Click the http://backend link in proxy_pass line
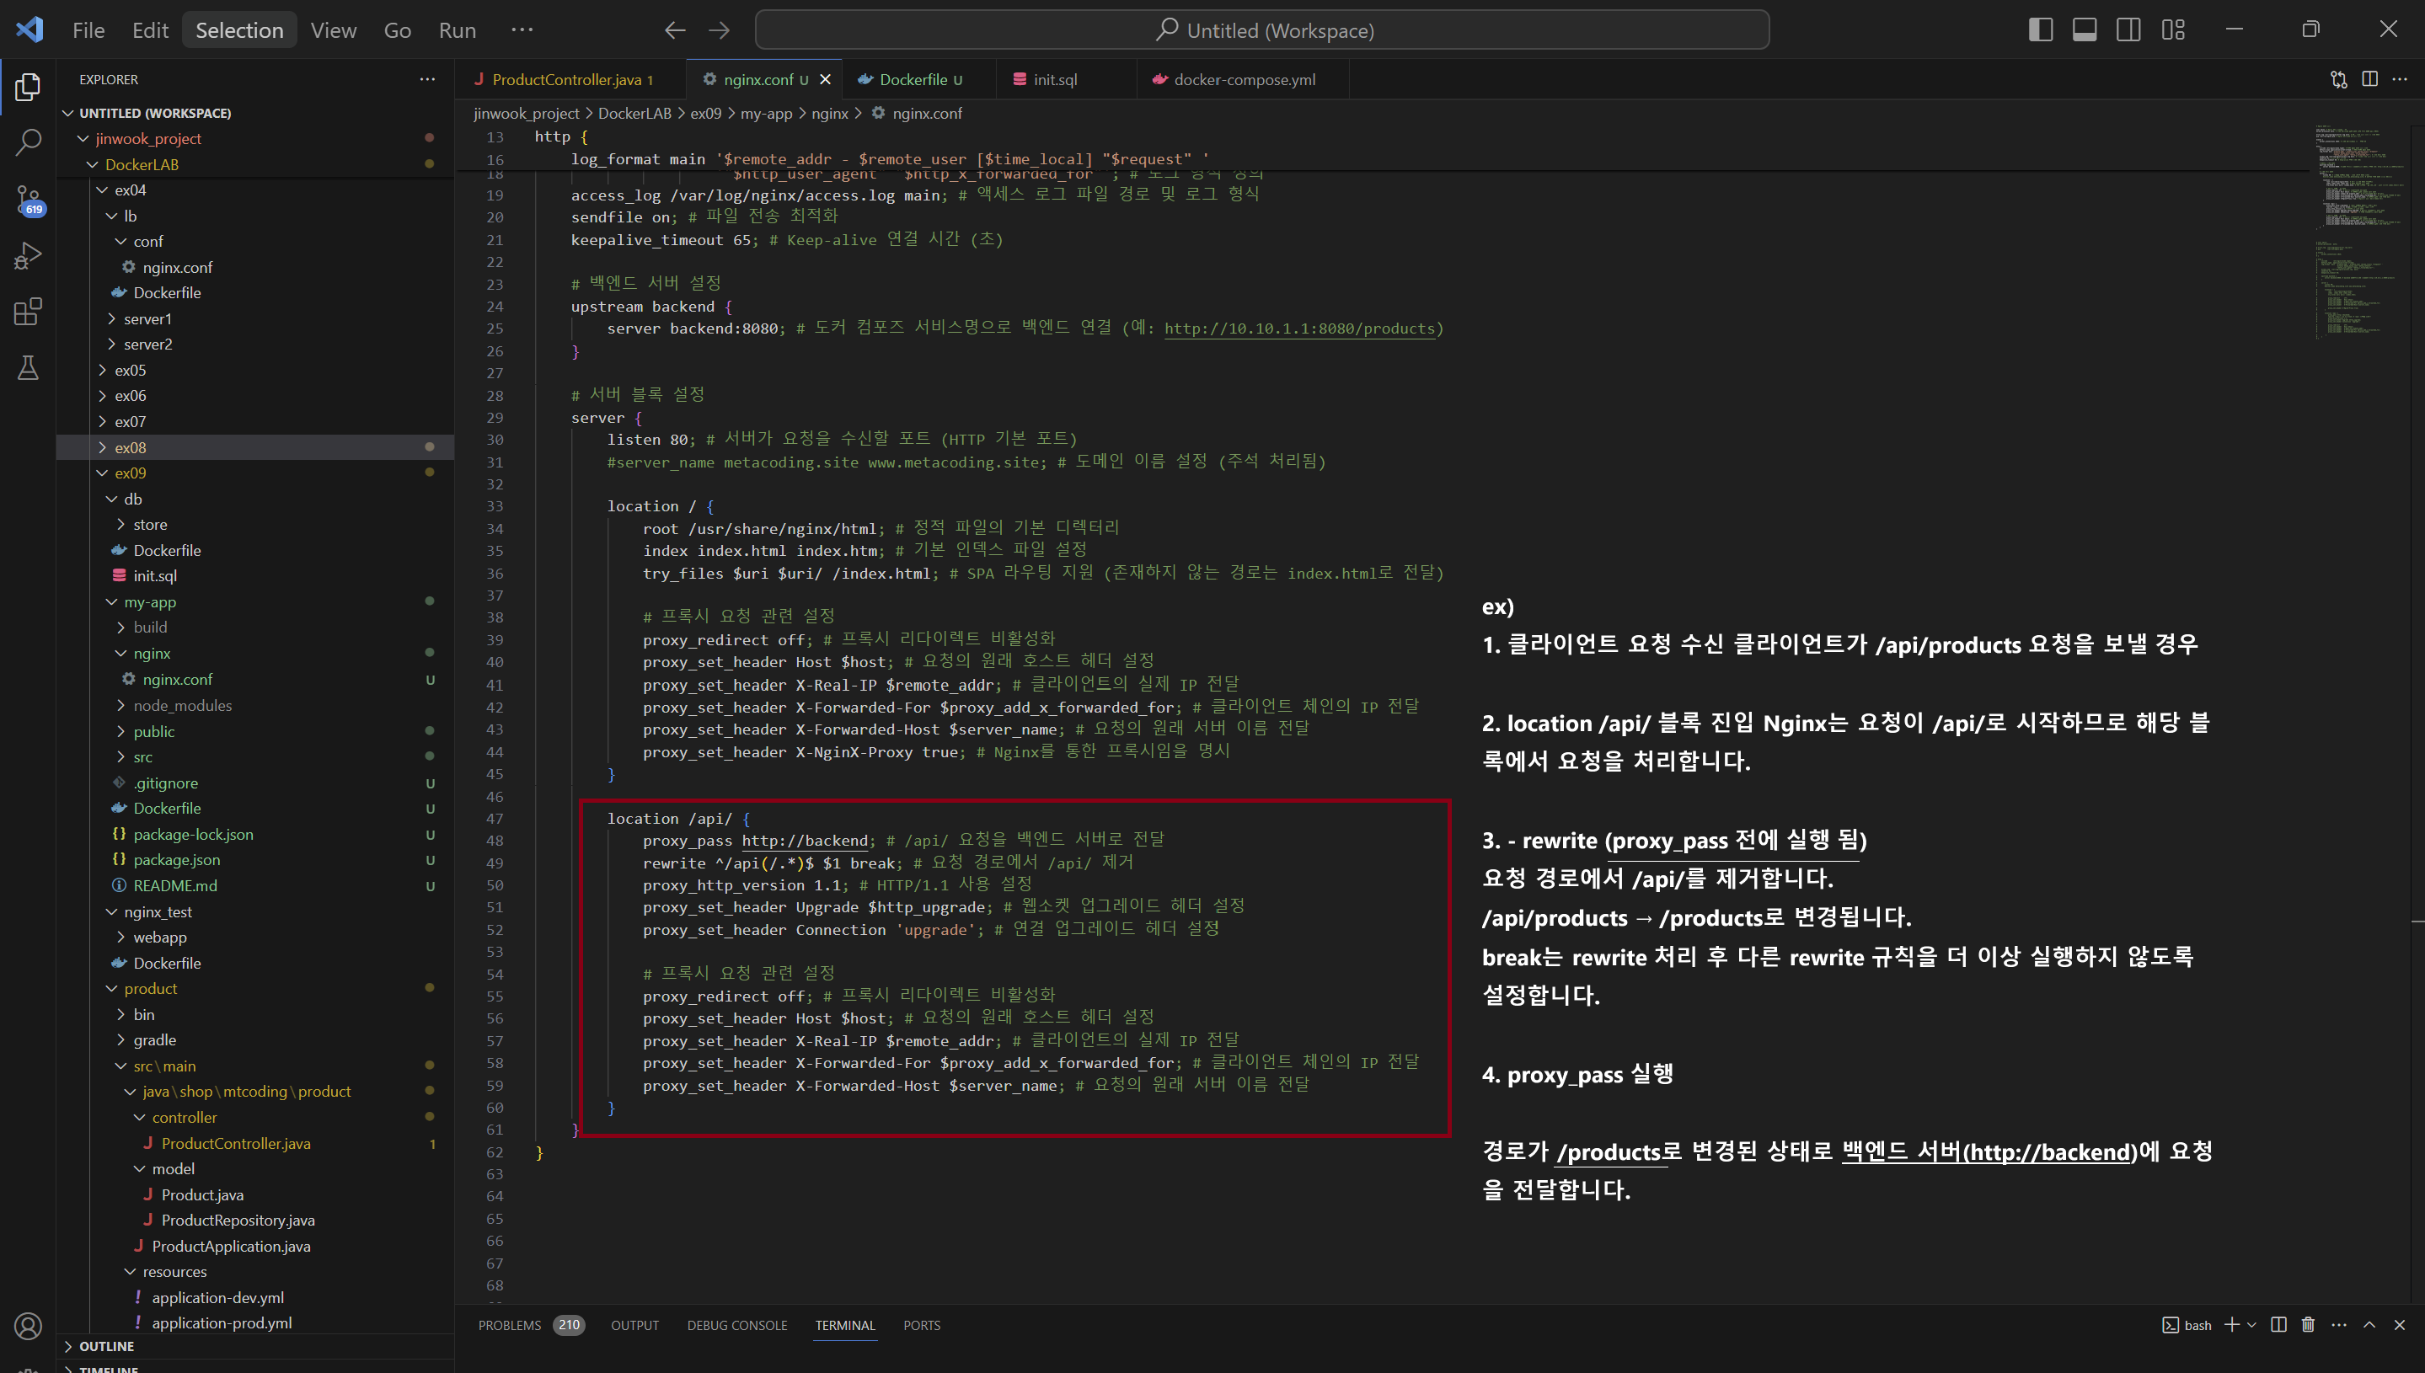 point(804,840)
